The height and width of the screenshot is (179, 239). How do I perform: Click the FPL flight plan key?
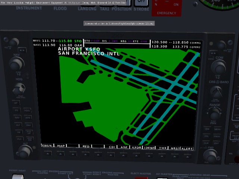[207, 136]
